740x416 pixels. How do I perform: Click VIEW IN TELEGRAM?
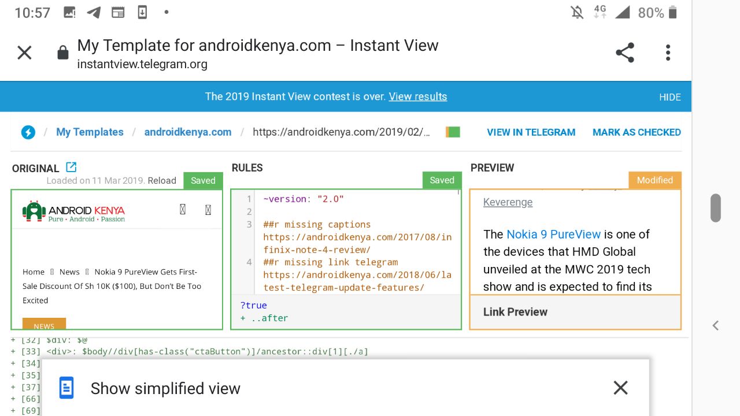[x=531, y=132]
